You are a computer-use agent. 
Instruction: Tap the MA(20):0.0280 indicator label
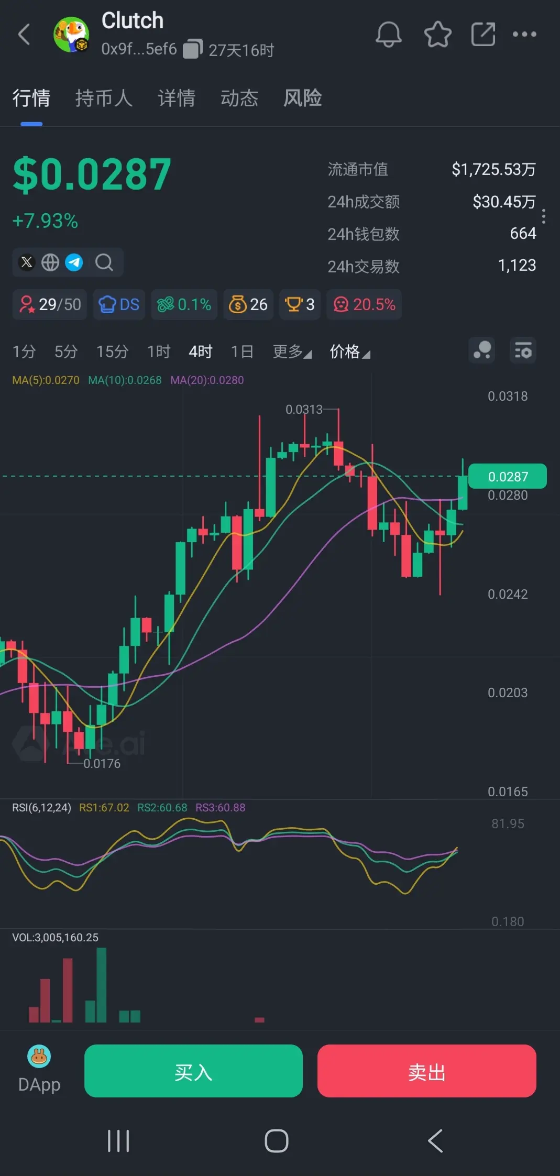[x=207, y=380]
